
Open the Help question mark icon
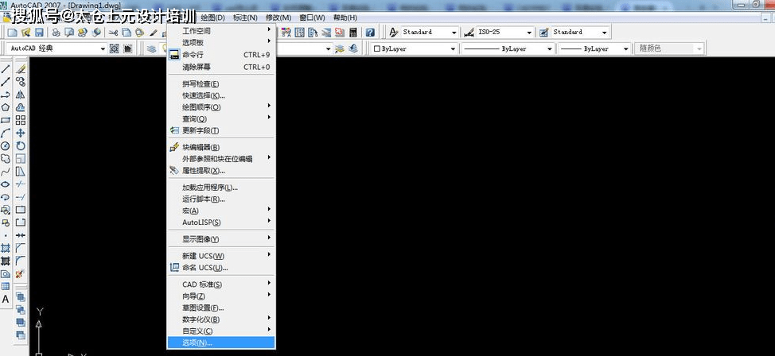click(370, 33)
